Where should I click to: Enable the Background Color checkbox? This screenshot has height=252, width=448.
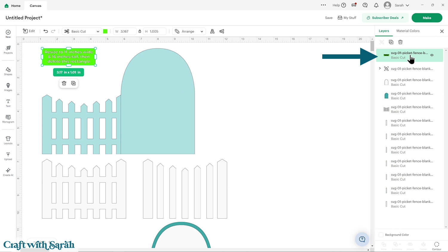pos(381,235)
